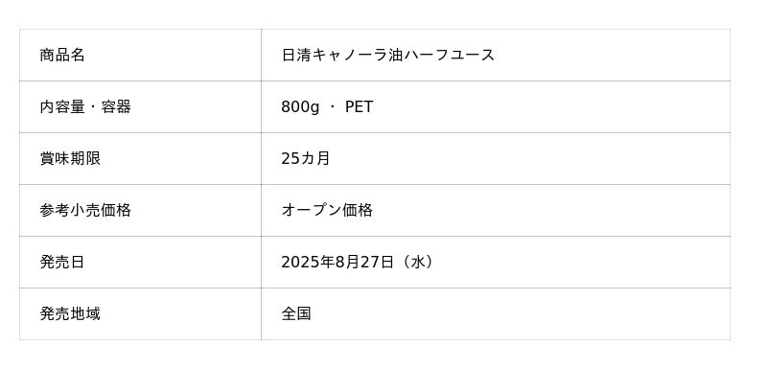Click the PET container text

click(x=359, y=107)
